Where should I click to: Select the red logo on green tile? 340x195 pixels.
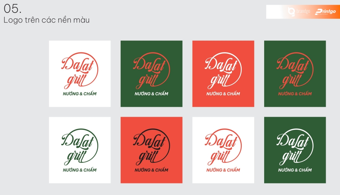151,74
